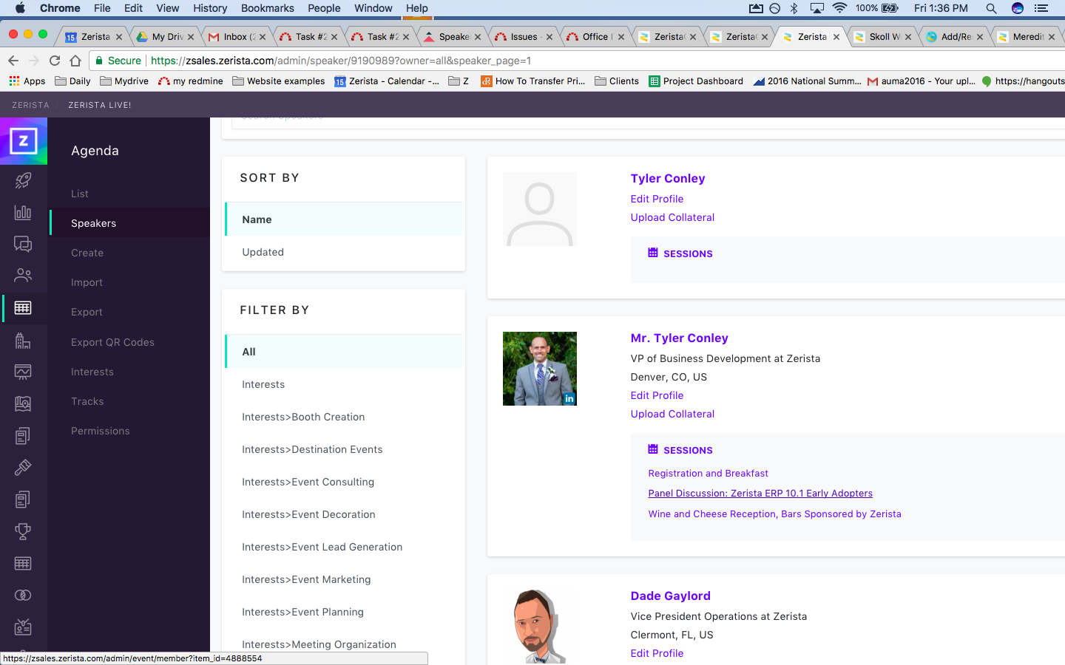This screenshot has height=665, width=1065.
Task: Open the Z bookmarks folder
Action: [x=459, y=81]
